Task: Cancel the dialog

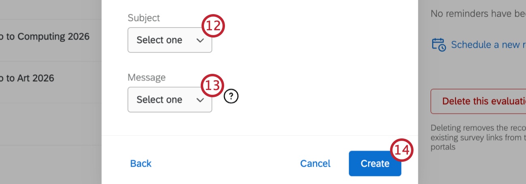Action: point(315,163)
